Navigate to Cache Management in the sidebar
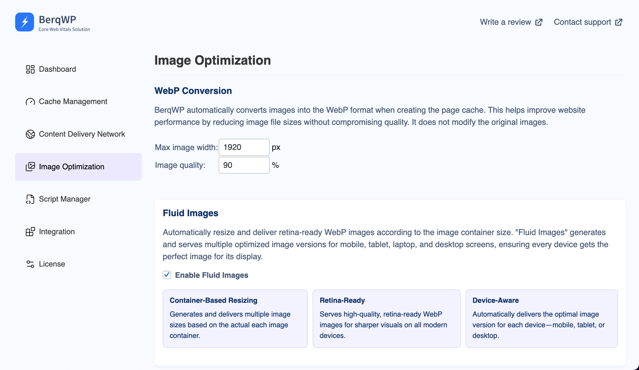The width and height of the screenshot is (639, 370). coord(73,101)
